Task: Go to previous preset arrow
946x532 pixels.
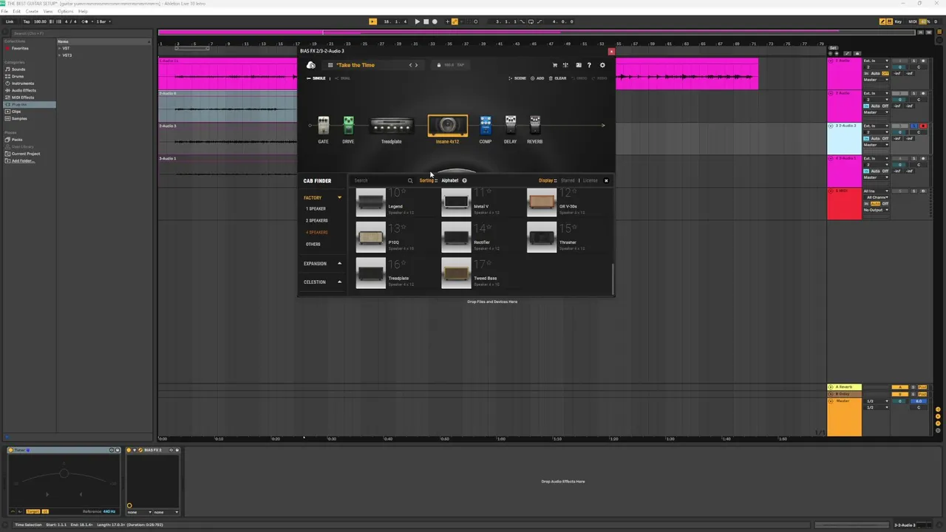Action: click(x=411, y=65)
